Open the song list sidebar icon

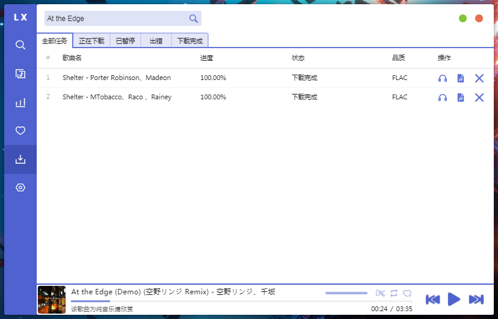(x=20, y=73)
